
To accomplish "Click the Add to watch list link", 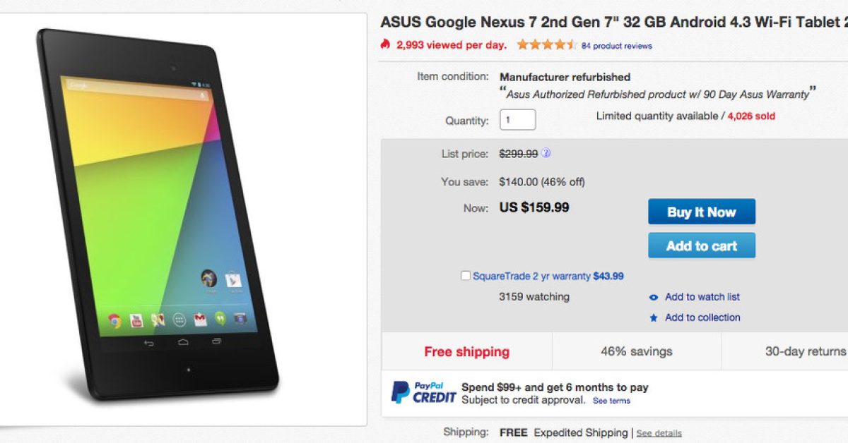I will point(702,297).
